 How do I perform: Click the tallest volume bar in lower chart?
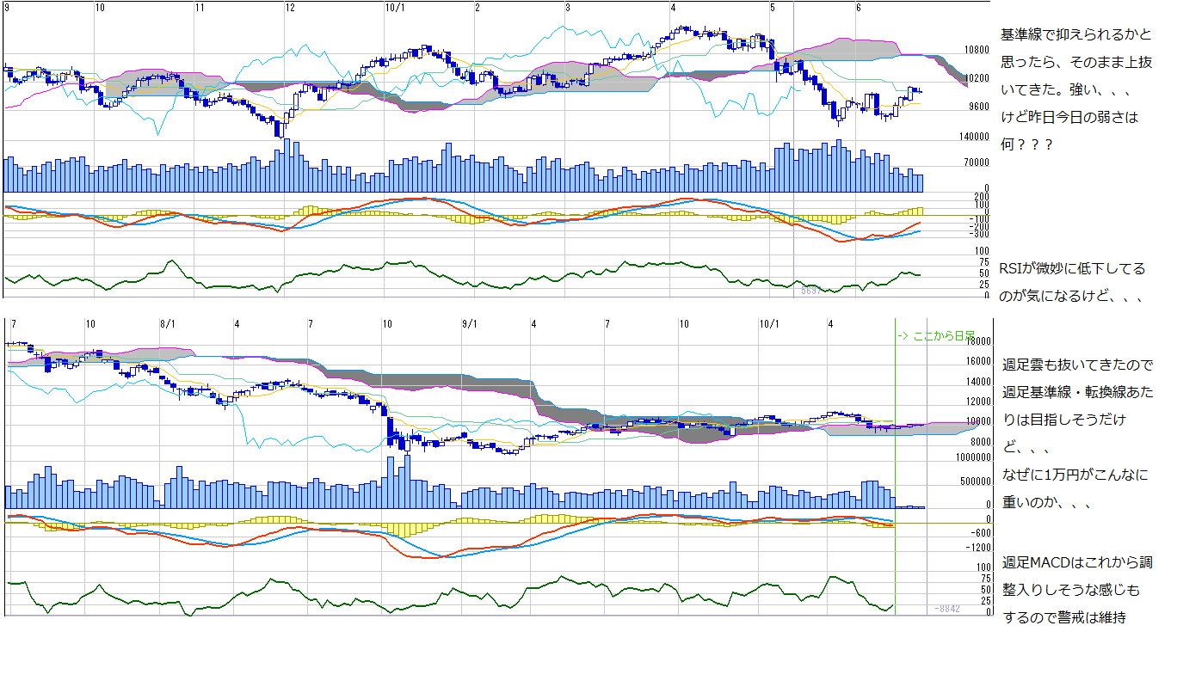(x=407, y=481)
